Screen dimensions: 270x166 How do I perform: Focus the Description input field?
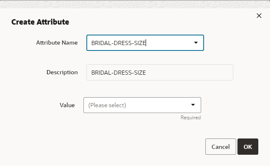point(160,73)
